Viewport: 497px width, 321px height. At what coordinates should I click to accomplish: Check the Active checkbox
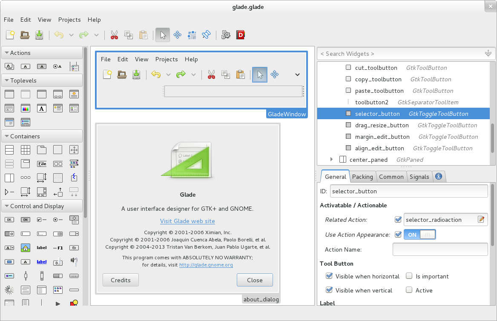(x=409, y=290)
